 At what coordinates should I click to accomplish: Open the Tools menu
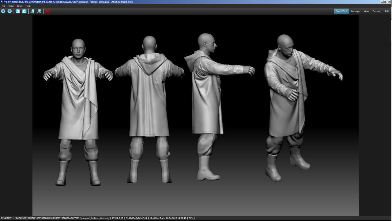tap(19, 6)
